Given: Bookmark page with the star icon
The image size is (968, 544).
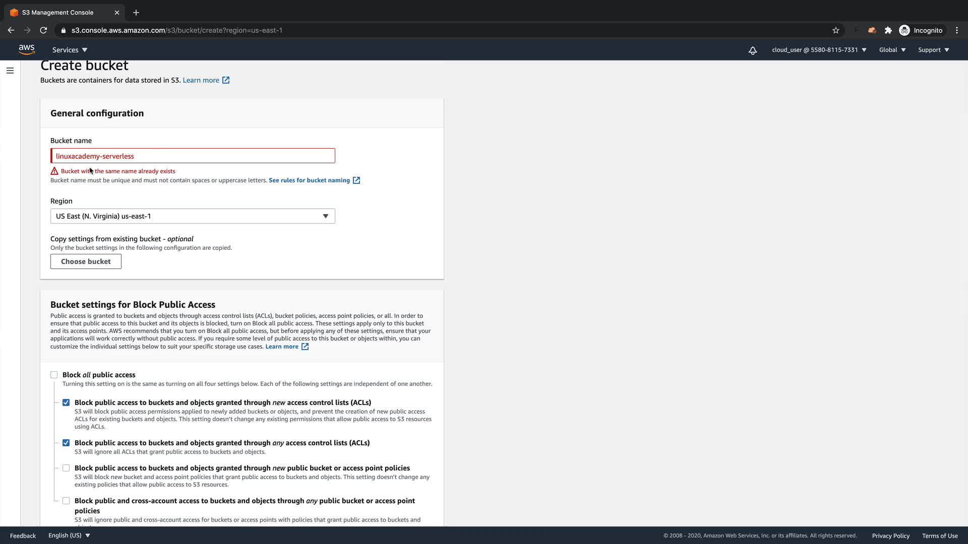Looking at the screenshot, I should click(835, 30).
